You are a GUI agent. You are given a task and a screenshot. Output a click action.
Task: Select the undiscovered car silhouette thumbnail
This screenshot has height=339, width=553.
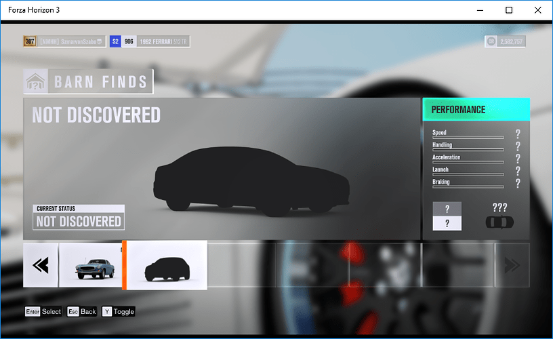tap(167, 265)
